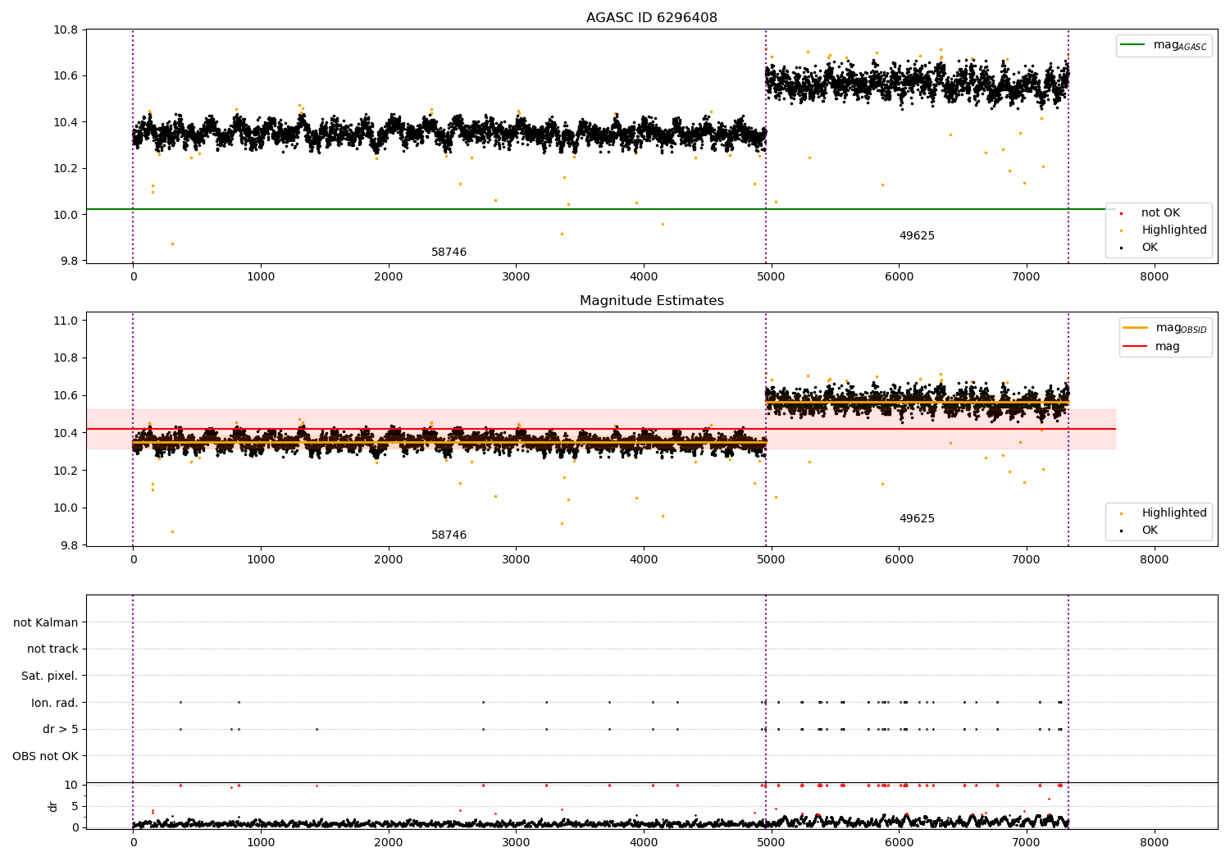The width and height of the screenshot is (1230, 861).
Task: Click the red dot marker beside 'not OK'
Action: click(x=1122, y=214)
